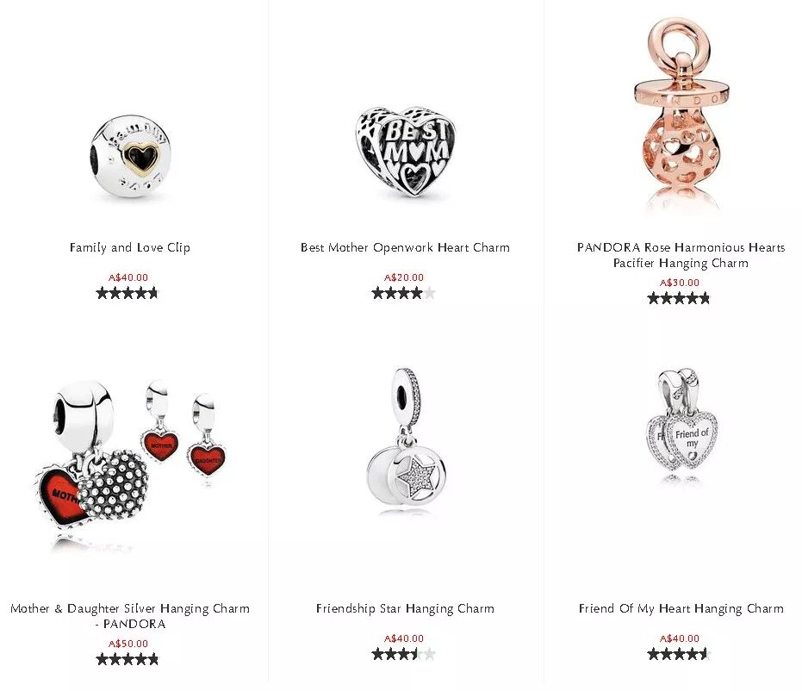Open the Mother & Daughter red heart charm image
Screen dimensions: 802x691
tap(131, 464)
